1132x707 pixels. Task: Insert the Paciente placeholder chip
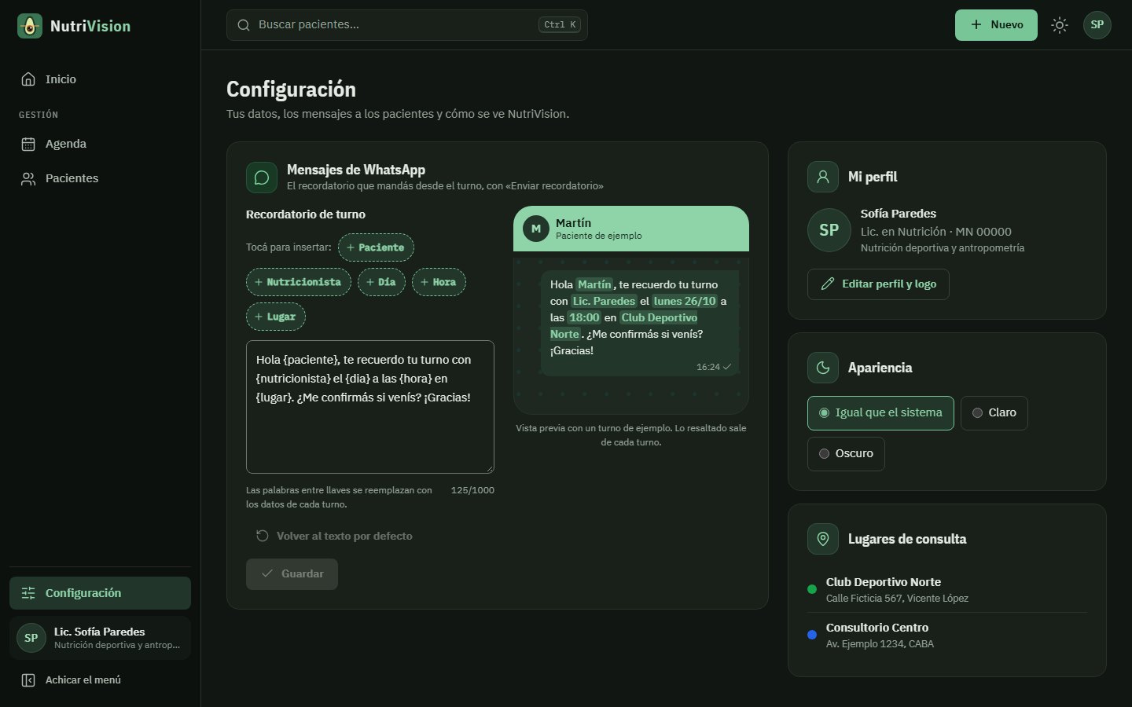(376, 247)
